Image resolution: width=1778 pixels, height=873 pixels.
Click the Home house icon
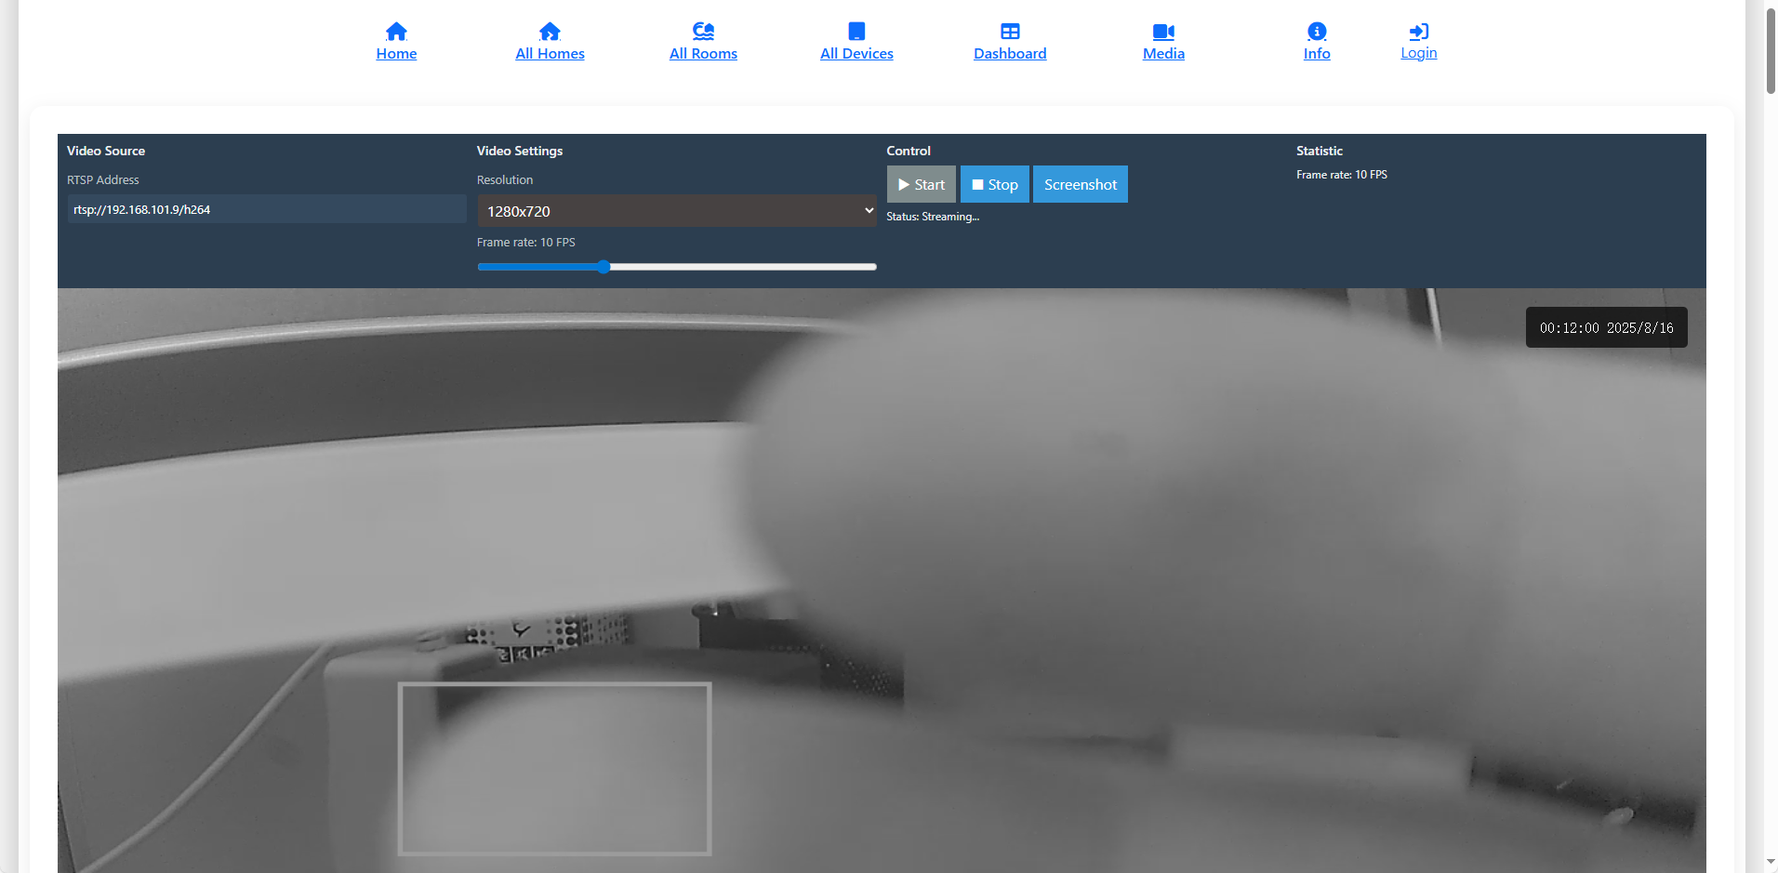(396, 32)
